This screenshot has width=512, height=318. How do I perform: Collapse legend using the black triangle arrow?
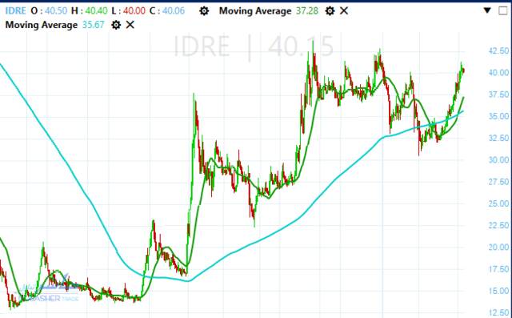point(487,10)
